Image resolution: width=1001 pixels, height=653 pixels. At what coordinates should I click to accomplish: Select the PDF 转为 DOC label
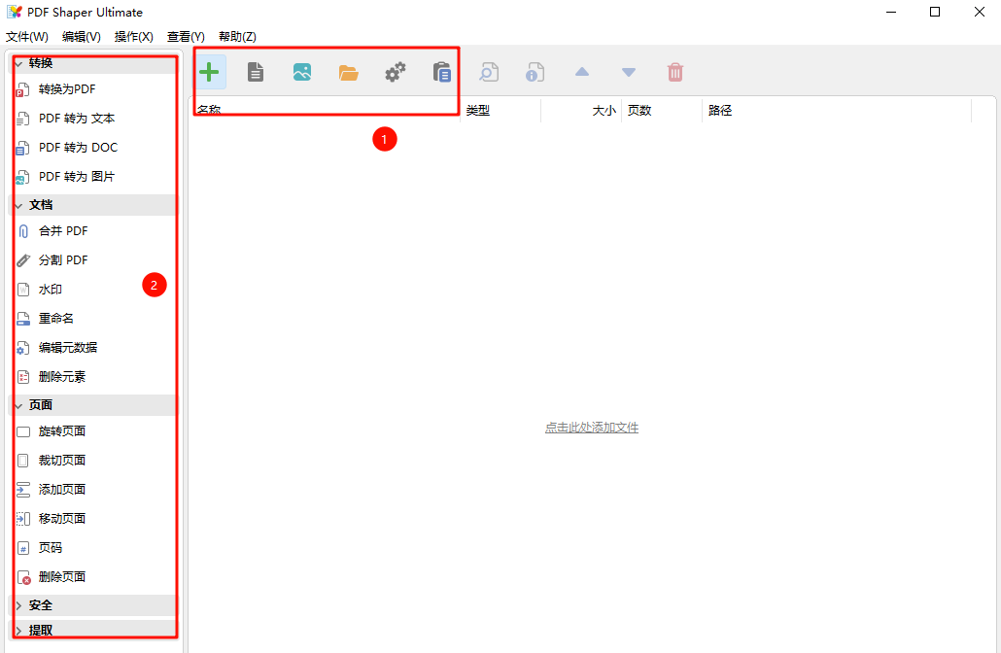(78, 148)
